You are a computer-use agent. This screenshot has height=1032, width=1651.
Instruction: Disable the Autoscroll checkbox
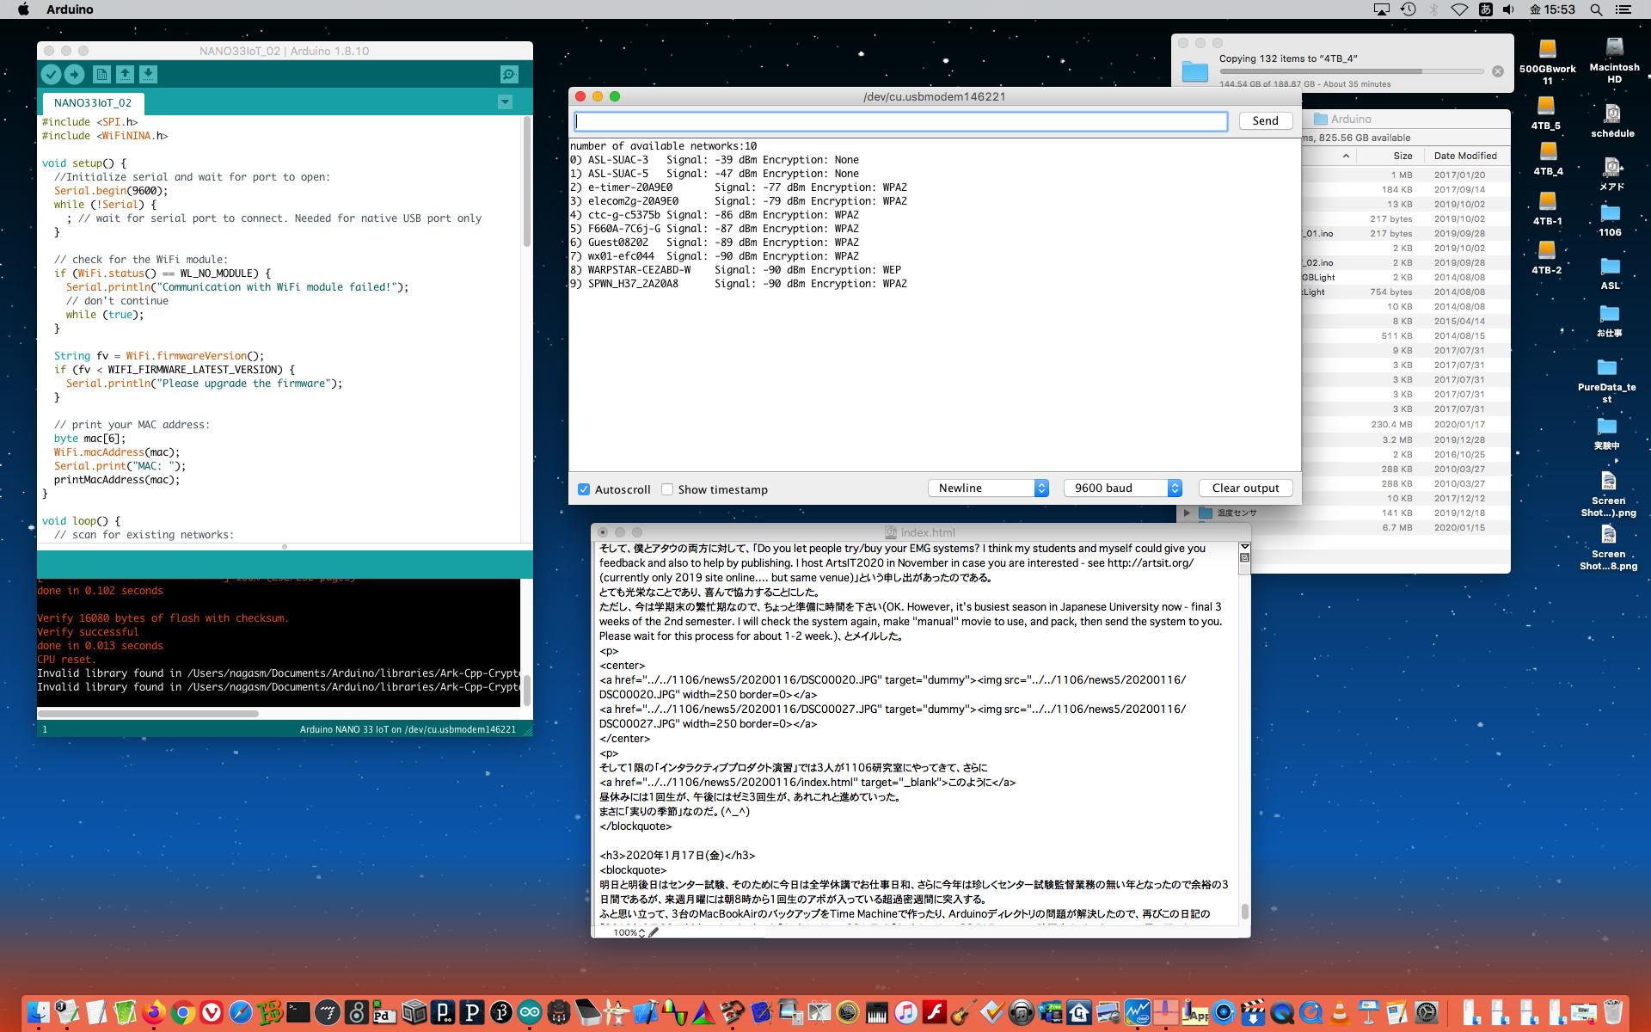[584, 489]
